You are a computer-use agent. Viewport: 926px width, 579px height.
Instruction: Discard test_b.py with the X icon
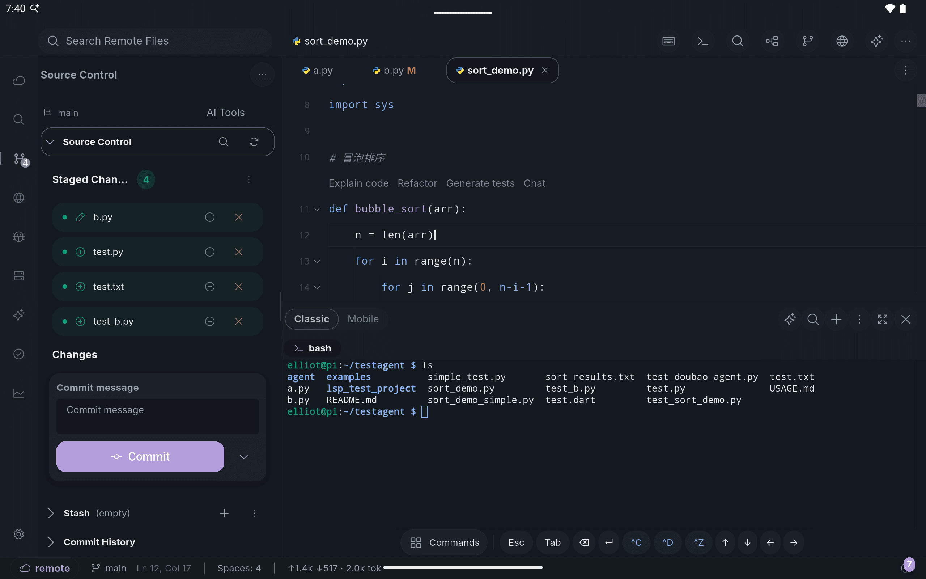239,321
